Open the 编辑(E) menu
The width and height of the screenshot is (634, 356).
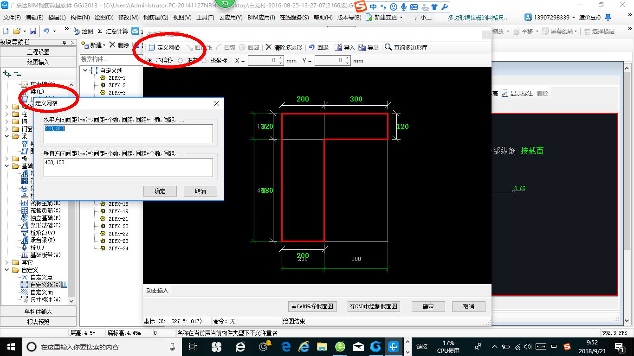34,18
